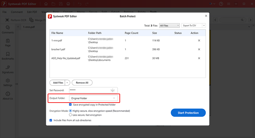Open the Help question mark icon
The width and height of the screenshot is (255, 138).
click(221, 4)
